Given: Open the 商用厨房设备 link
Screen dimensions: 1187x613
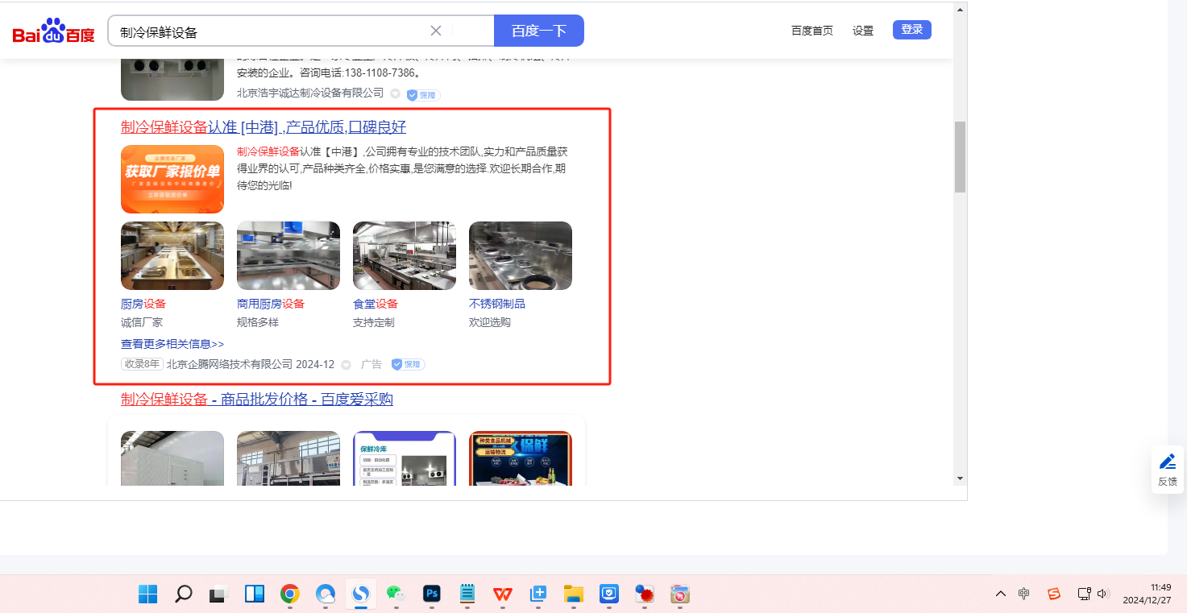Looking at the screenshot, I should coord(271,304).
